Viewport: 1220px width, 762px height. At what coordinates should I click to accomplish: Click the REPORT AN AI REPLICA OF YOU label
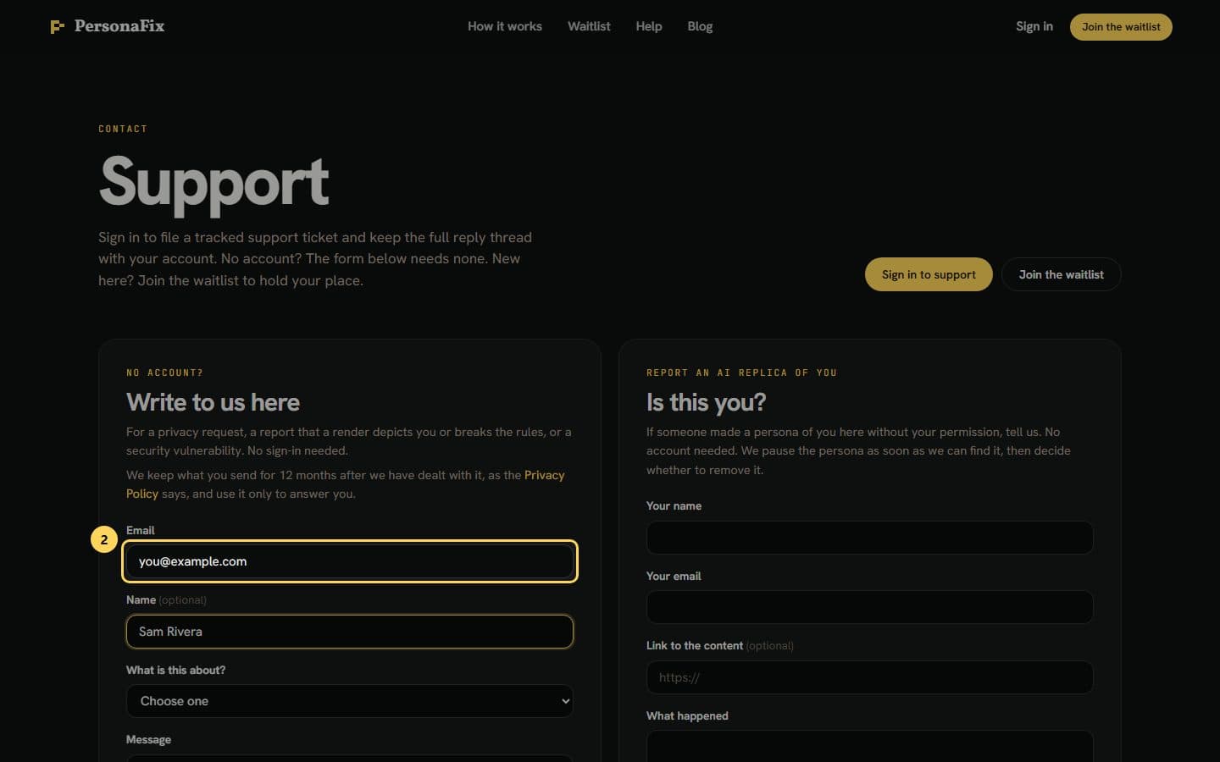(741, 373)
